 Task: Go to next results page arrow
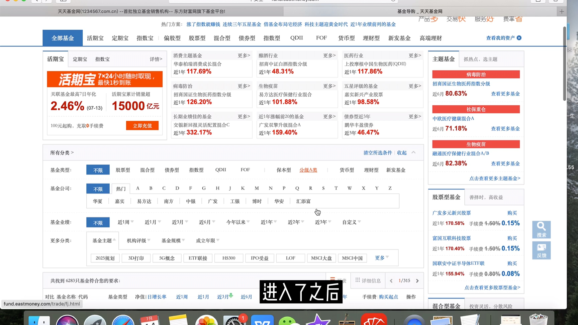[417, 281]
